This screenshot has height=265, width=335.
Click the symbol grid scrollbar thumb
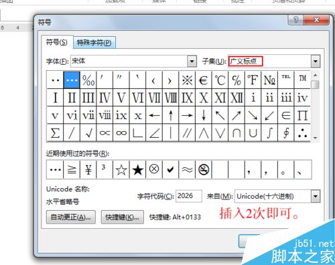pos(316,84)
